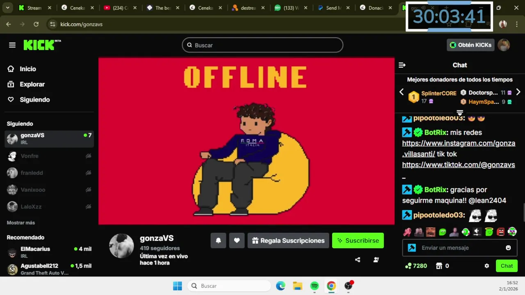
Task: Toggle notifications with the bell button
Action: pyautogui.click(x=218, y=241)
